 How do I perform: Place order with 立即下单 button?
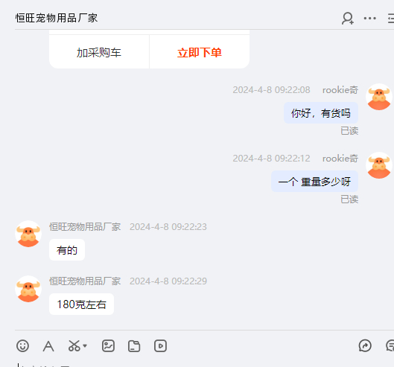pos(200,52)
